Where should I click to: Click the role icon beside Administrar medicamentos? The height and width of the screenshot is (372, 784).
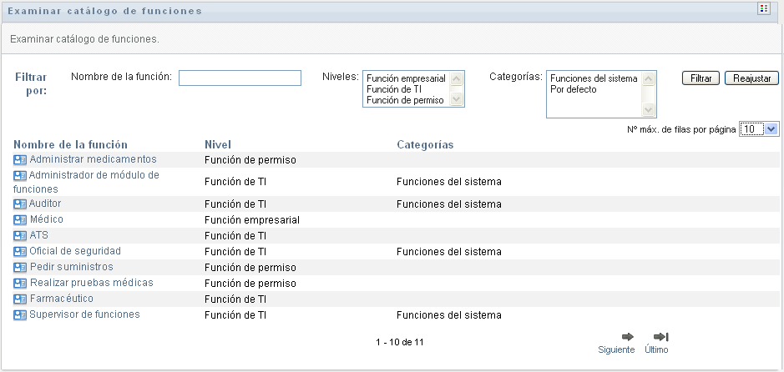point(20,159)
